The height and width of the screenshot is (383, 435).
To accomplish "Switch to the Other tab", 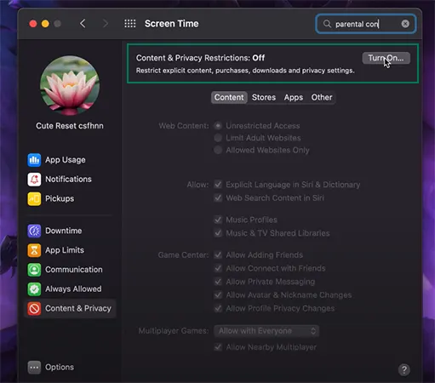I will (322, 98).
